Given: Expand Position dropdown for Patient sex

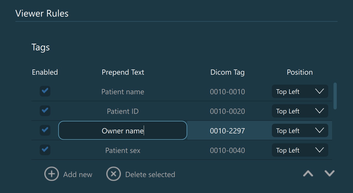Looking at the screenshot, I should click(300, 150).
